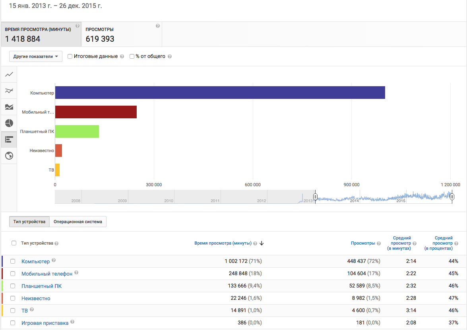
Task: Open help icon for average view percent
Action: (456, 243)
